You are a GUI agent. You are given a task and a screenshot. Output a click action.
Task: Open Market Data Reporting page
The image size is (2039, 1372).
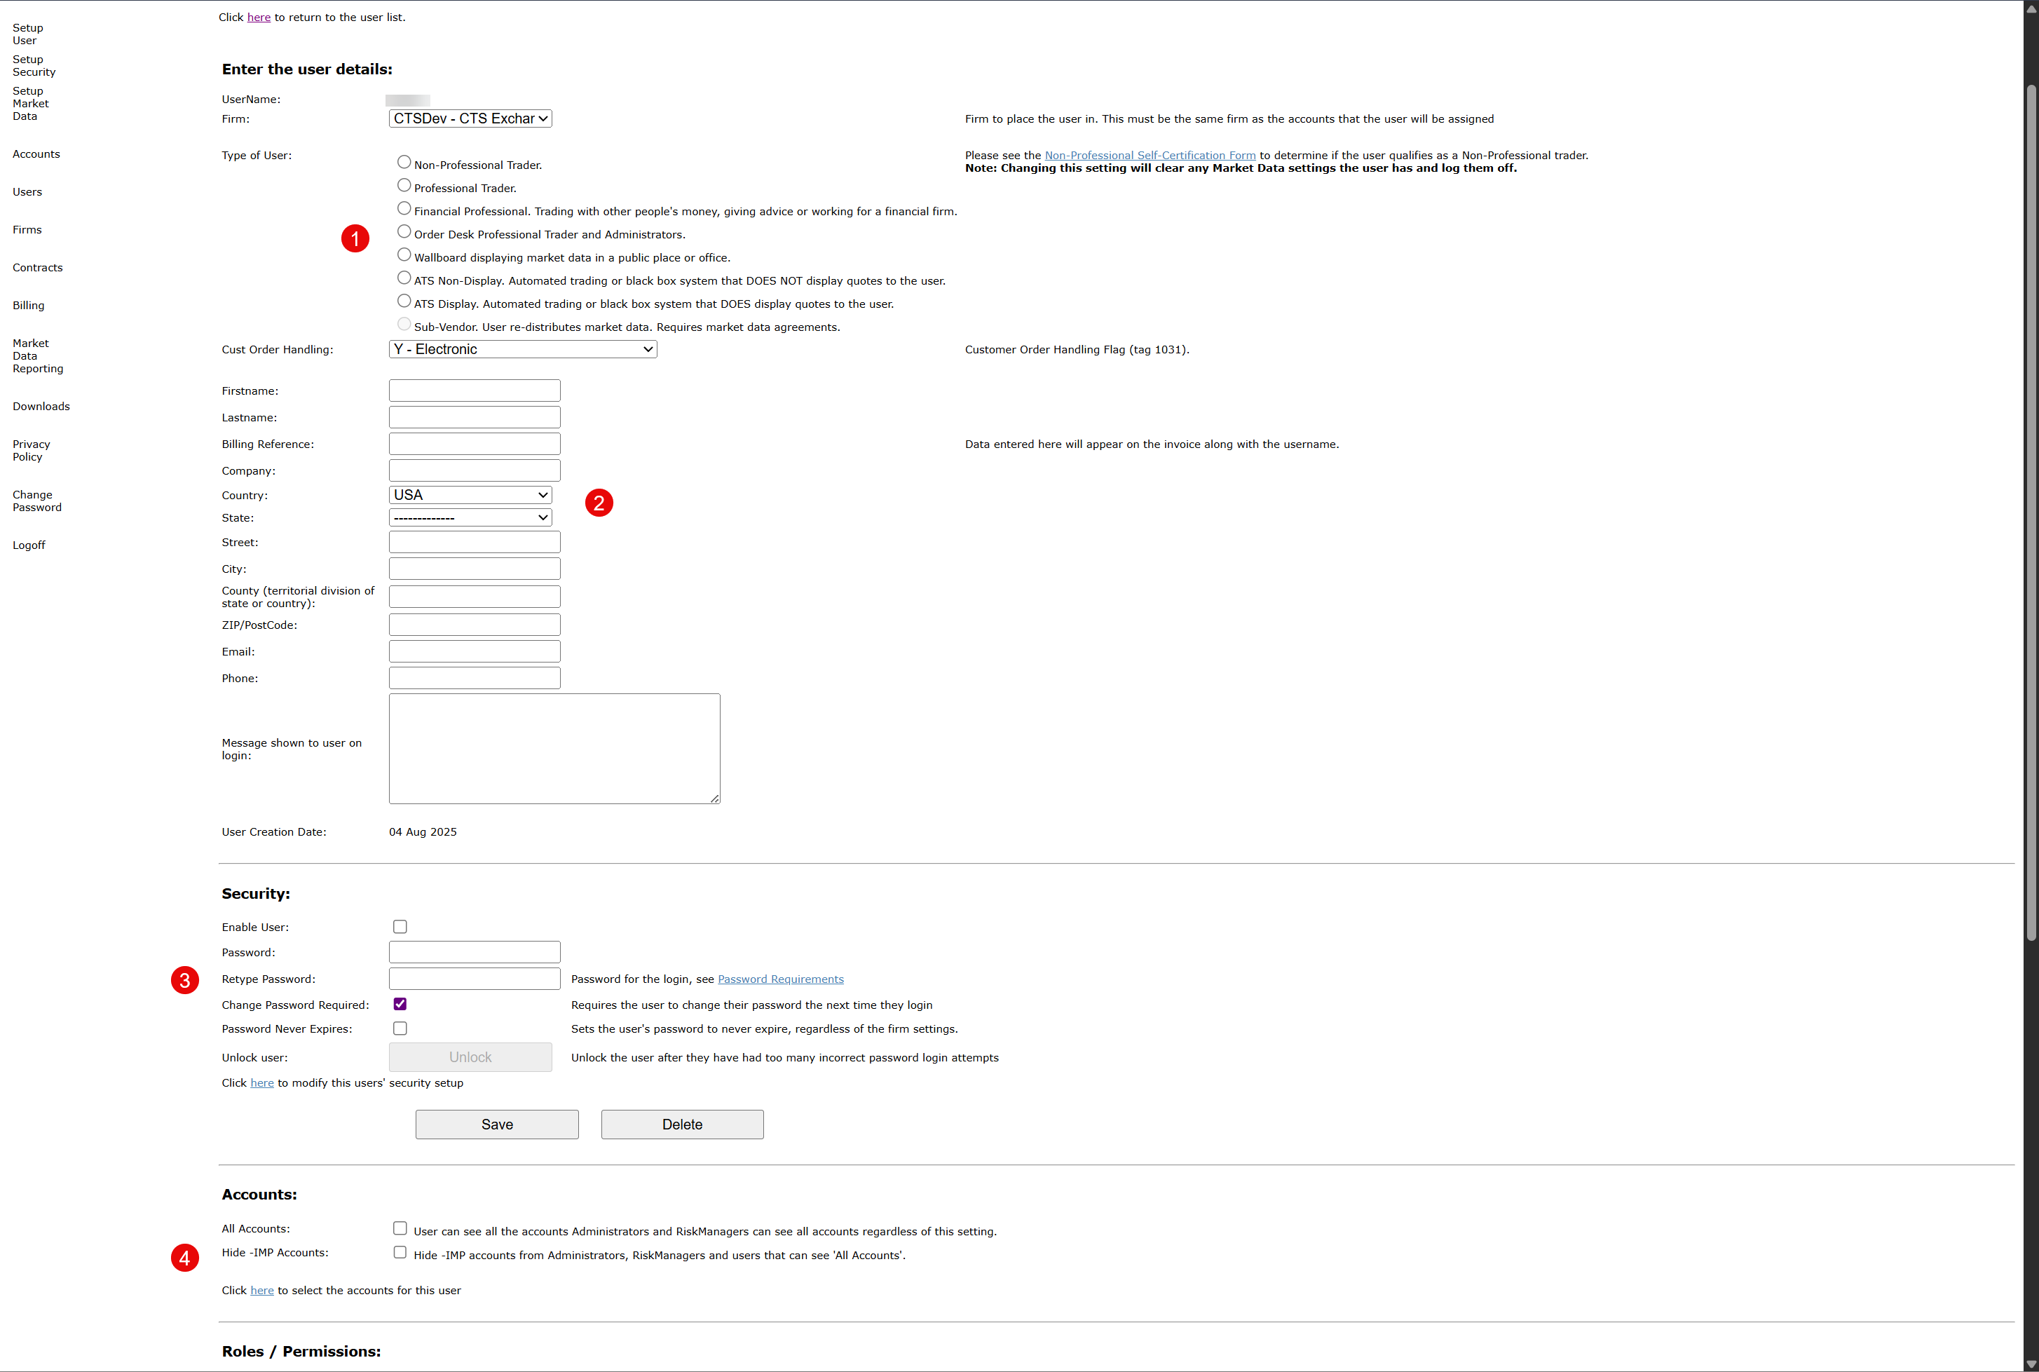[x=36, y=356]
